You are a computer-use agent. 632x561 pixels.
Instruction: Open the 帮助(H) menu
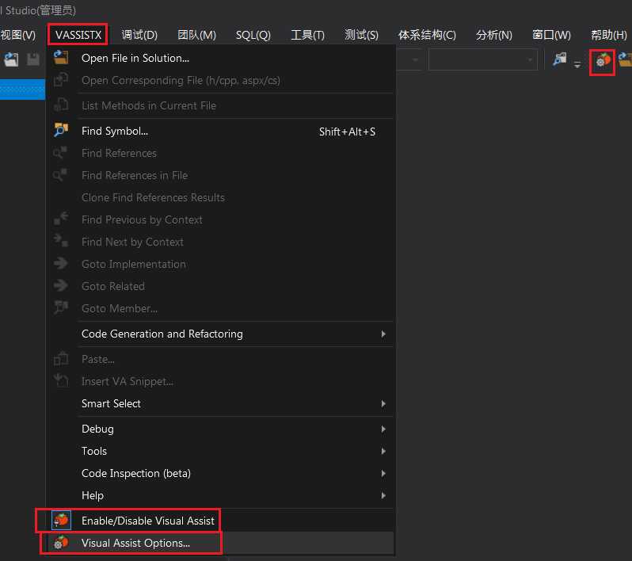(x=608, y=35)
